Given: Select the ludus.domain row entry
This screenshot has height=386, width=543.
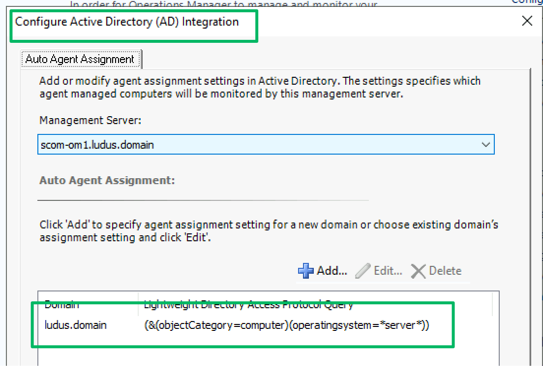Looking at the screenshot, I should click(x=75, y=325).
